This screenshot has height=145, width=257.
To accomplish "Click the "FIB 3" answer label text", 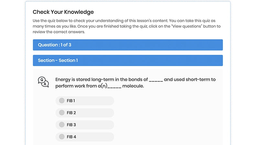I will [x=71, y=125].
